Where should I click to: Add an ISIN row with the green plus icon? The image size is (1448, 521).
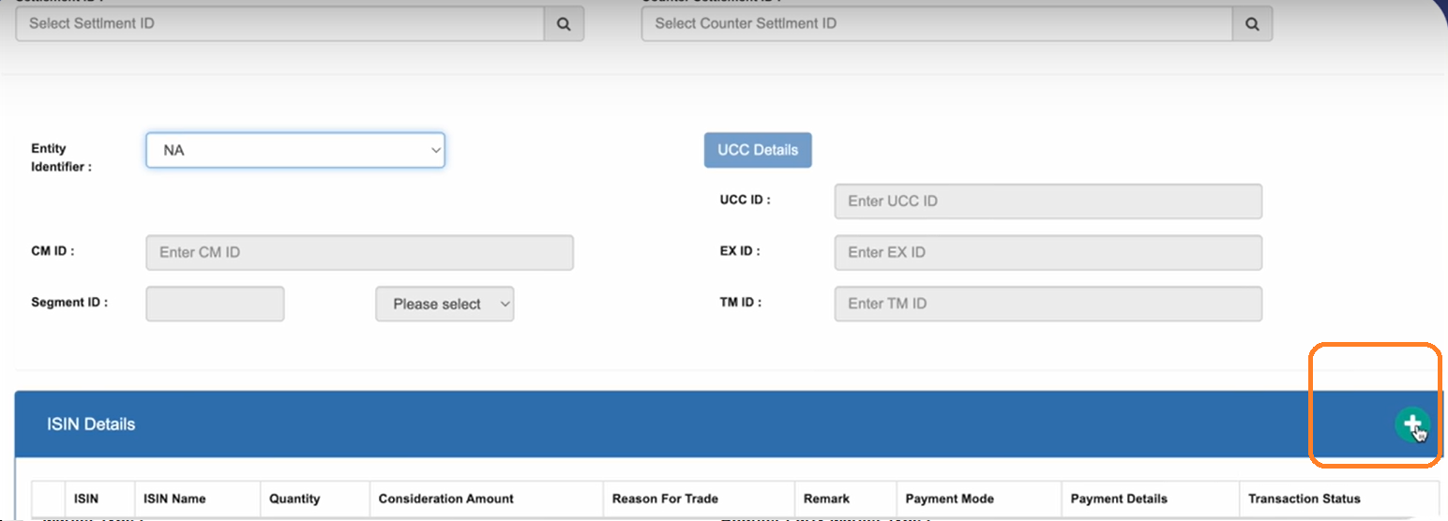[1410, 424]
